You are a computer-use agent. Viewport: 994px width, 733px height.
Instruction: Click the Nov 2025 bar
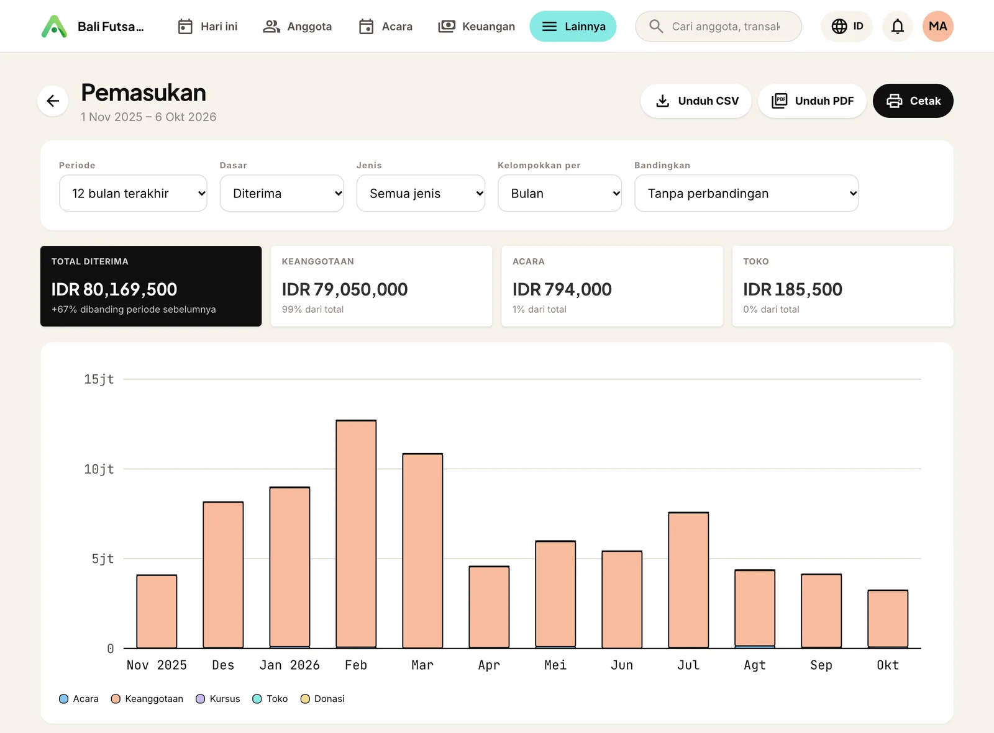coord(157,611)
